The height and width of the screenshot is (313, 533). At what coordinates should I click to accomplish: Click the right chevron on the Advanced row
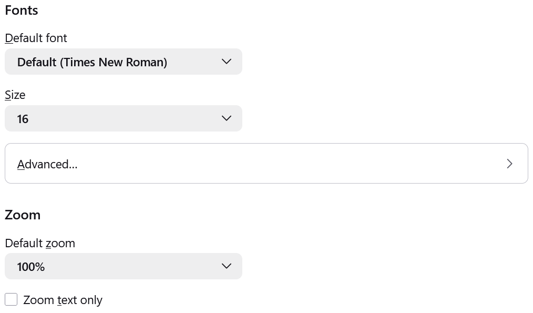click(x=509, y=164)
